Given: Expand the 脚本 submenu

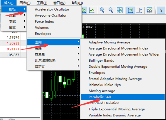Looking at the screenshot, I should click(14, 27).
